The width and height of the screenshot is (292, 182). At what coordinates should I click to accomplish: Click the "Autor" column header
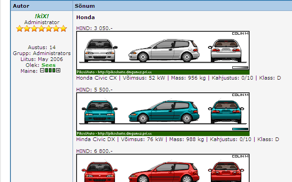[21, 6]
